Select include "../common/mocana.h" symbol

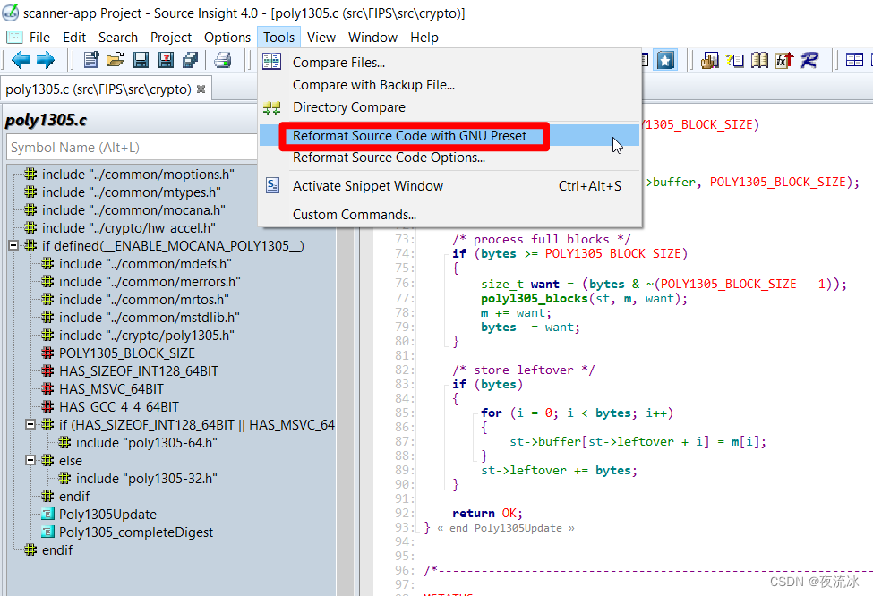[133, 209]
